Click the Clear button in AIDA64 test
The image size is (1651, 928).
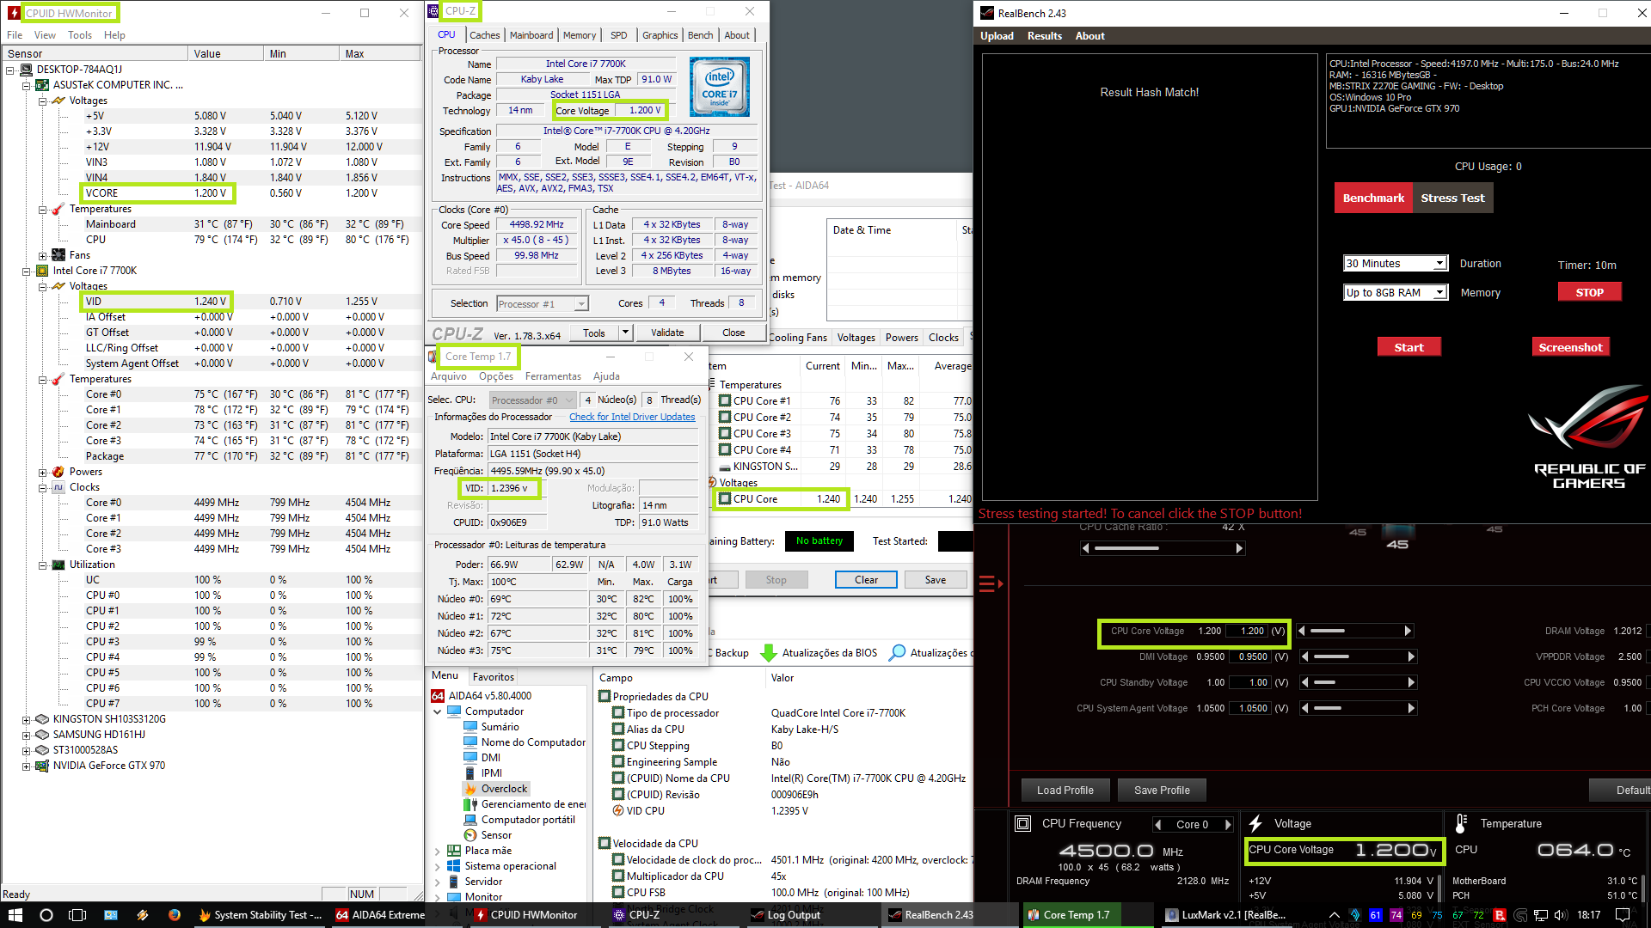(866, 580)
